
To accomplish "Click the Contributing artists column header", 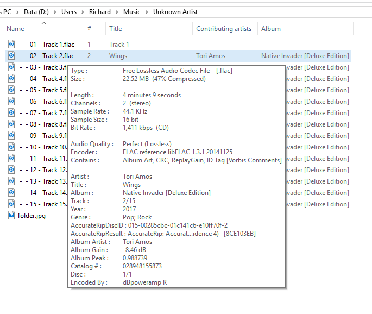I will click(x=224, y=29).
